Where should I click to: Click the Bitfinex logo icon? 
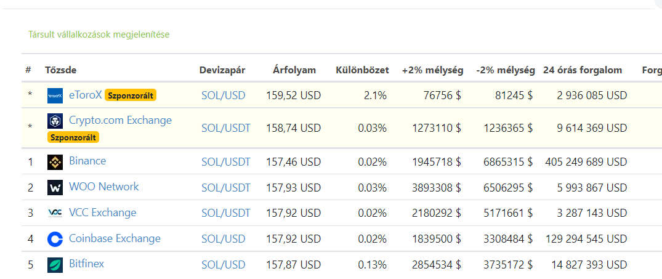55,265
